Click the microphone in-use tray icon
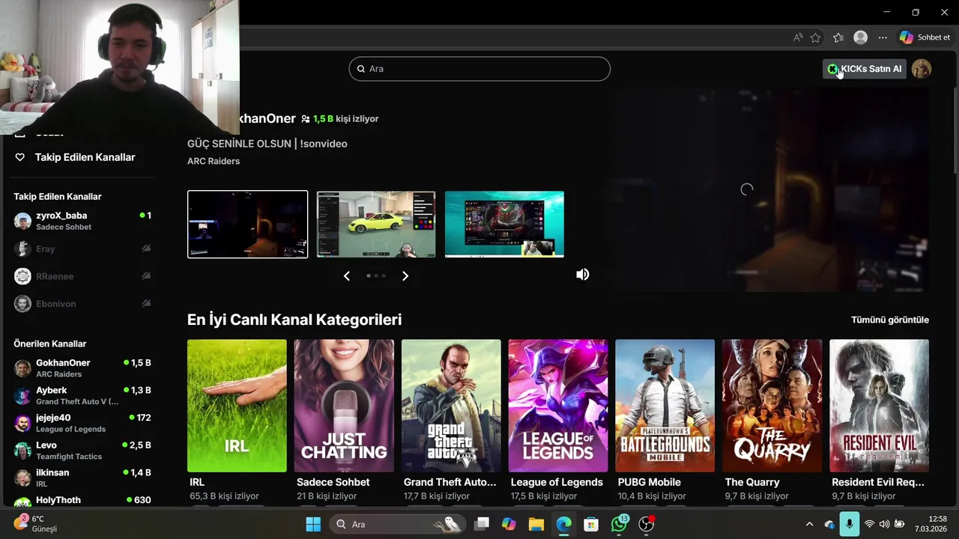 click(x=849, y=524)
